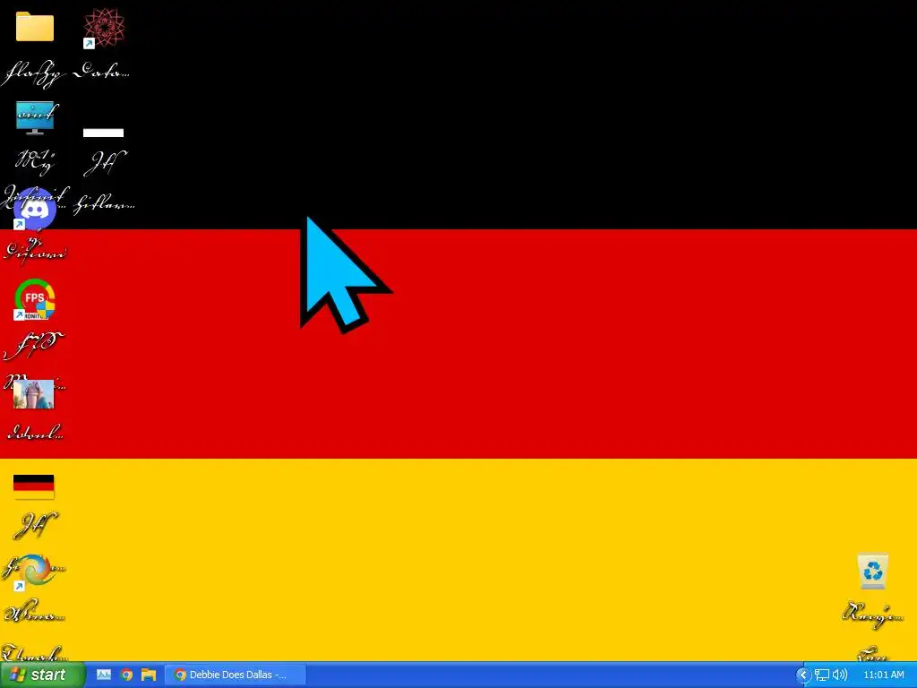Viewport: 917px width, 688px height.
Task: Select the castle photo thumbnail on desktop
Action: coord(33,394)
